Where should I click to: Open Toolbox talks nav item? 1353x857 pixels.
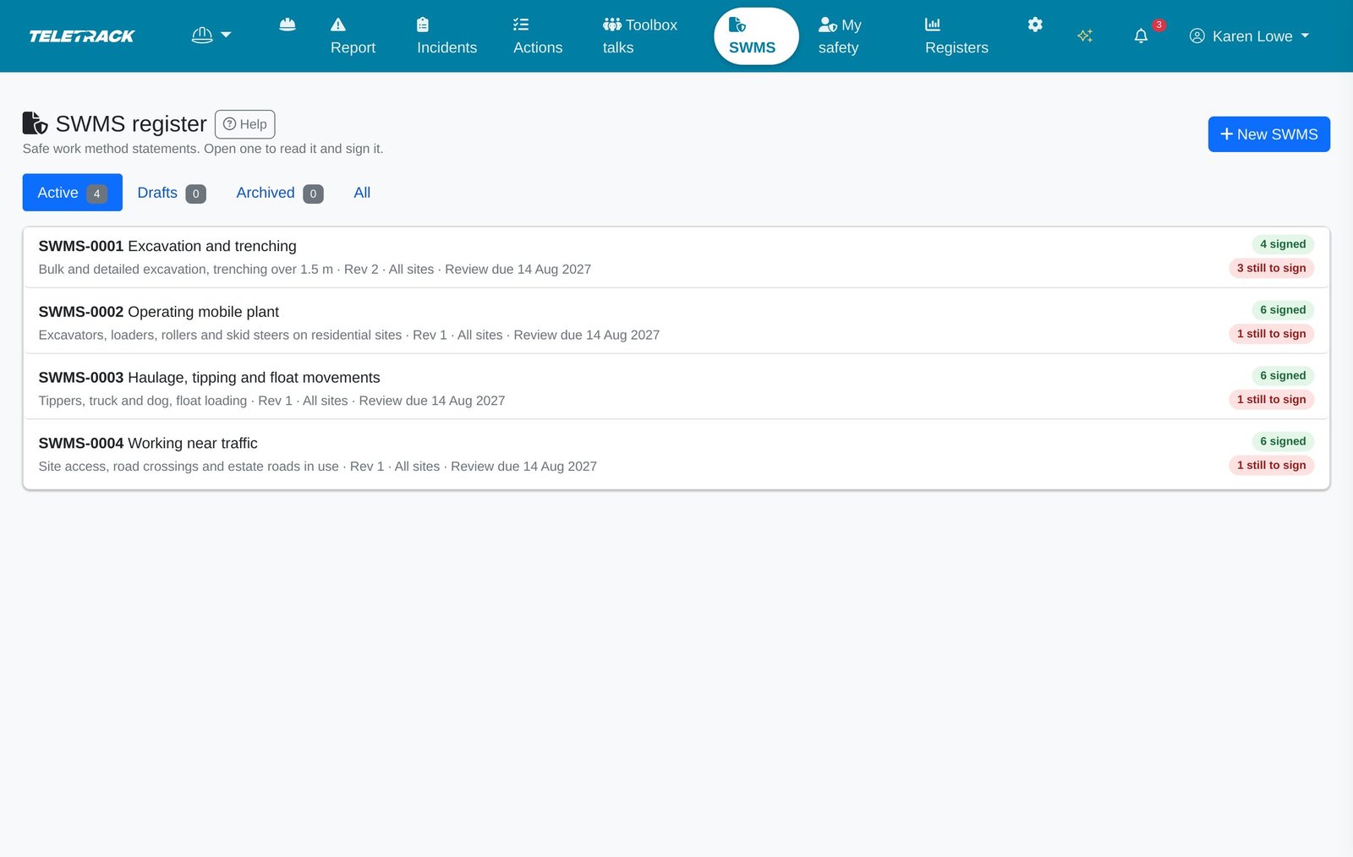click(640, 36)
